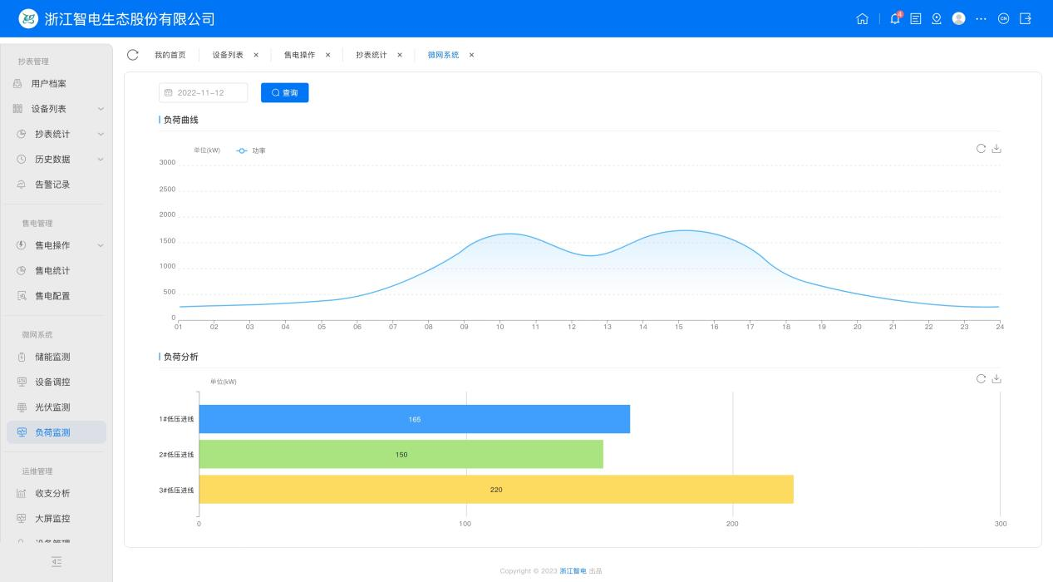Toggle the 功率 legend series
The width and height of the screenshot is (1053, 582).
coord(251,150)
